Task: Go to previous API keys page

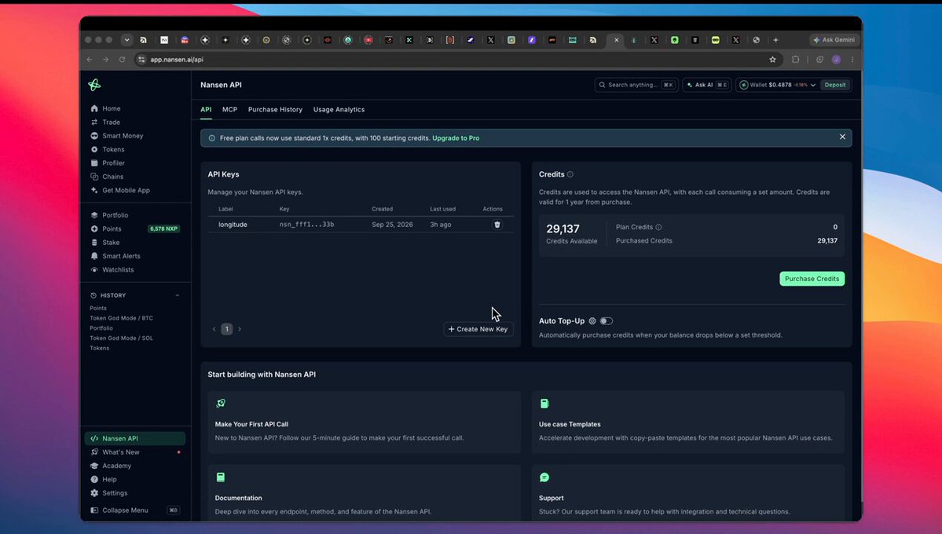Action: click(x=214, y=329)
